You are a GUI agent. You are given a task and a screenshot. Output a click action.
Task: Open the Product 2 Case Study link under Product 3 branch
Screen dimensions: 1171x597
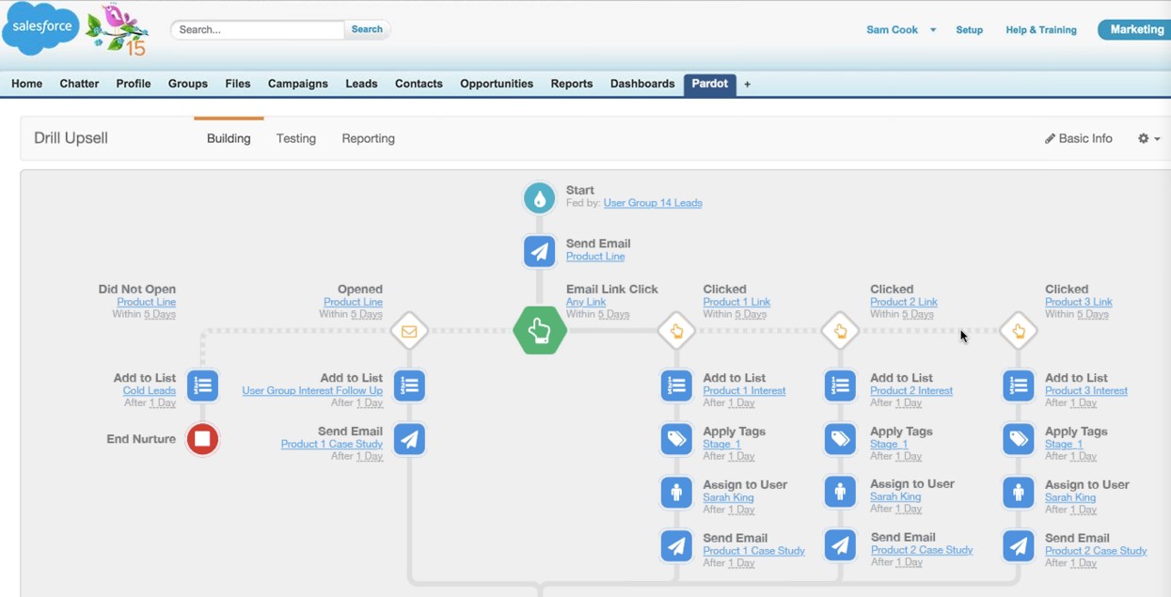tap(1096, 551)
